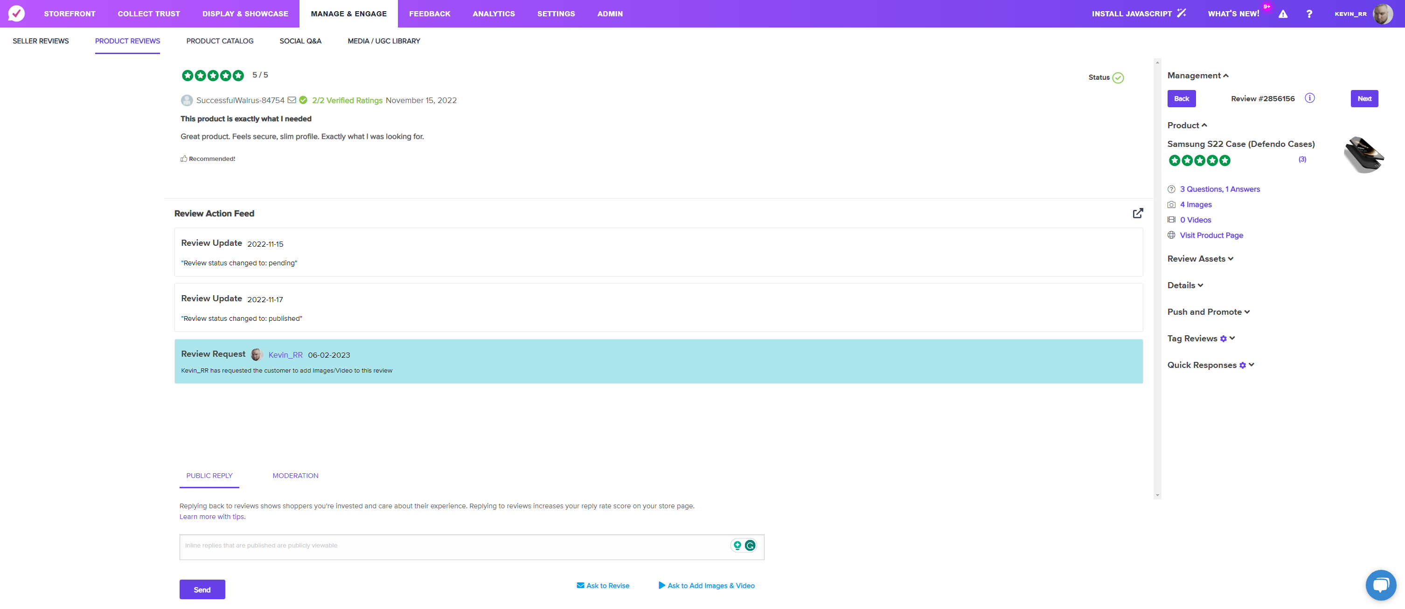
Task: Click the What's New! menu item
Action: point(1233,14)
